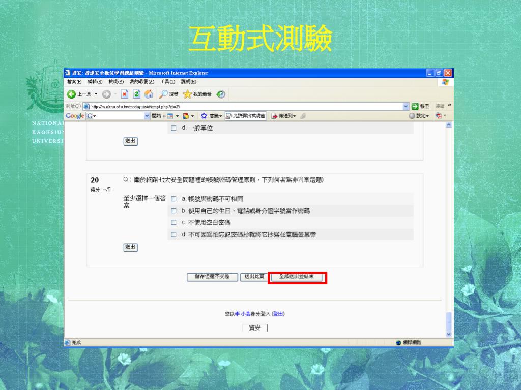Image resolution: width=521 pixels, height=390 pixels.
Task: Open Google toolbar settings (設定)
Action: pos(419,116)
